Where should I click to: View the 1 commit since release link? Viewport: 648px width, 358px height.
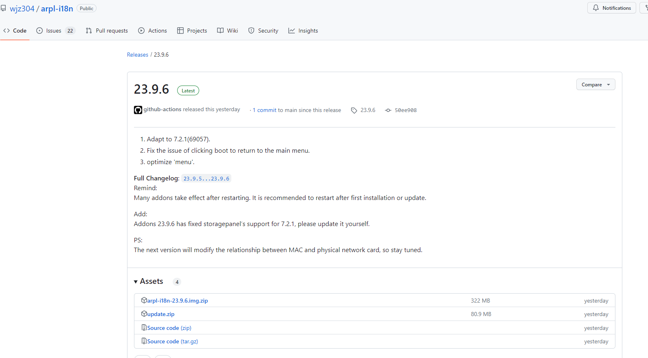tap(265, 110)
